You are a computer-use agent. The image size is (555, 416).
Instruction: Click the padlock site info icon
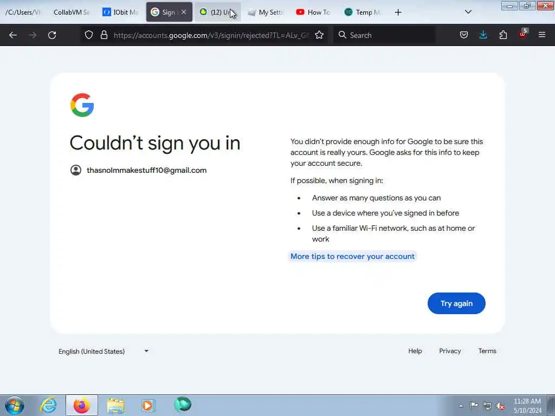point(104,35)
